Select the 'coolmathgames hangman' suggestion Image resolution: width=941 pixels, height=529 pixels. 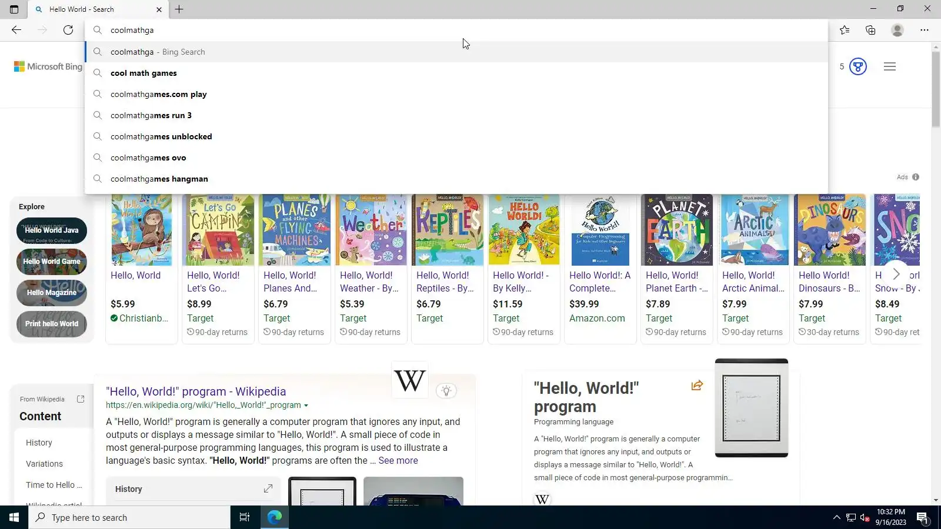coord(456,179)
